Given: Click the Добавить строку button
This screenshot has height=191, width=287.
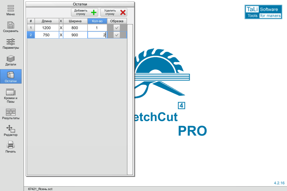Looking at the screenshot, I should (85, 12).
